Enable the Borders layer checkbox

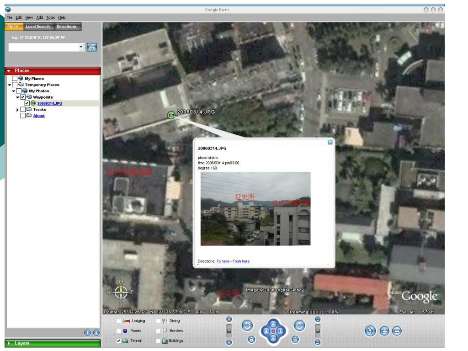pyautogui.click(x=158, y=331)
